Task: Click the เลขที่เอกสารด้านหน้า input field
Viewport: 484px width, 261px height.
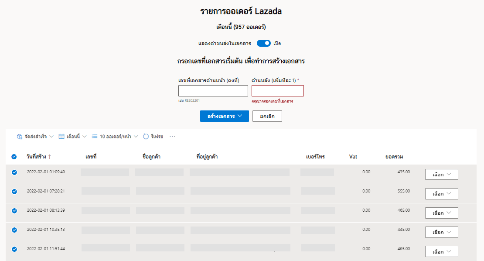Action: coord(213,90)
